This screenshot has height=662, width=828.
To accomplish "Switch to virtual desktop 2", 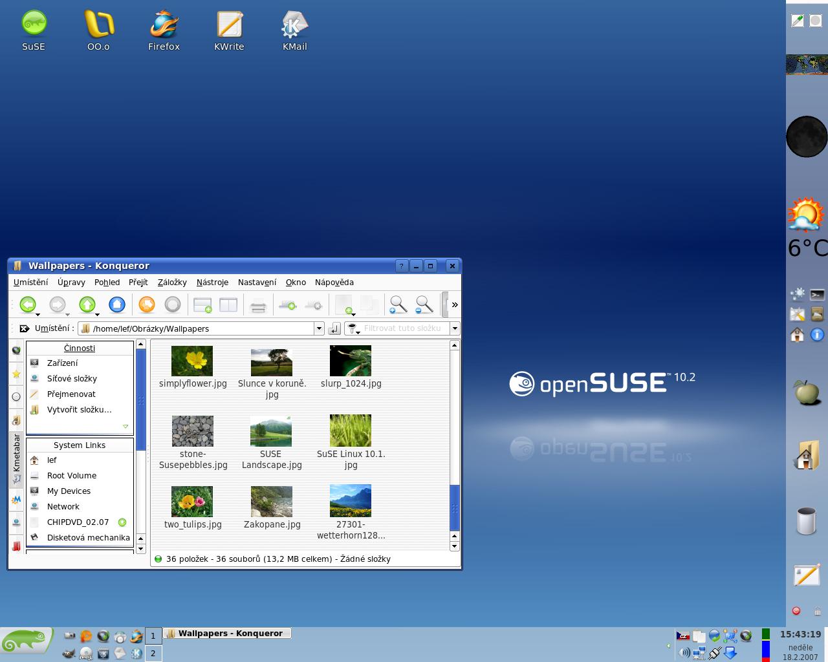I will point(153,653).
